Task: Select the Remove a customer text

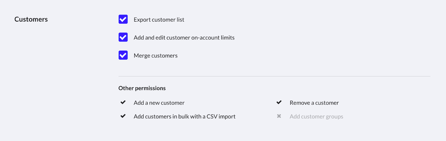Action: click(314, 103)
